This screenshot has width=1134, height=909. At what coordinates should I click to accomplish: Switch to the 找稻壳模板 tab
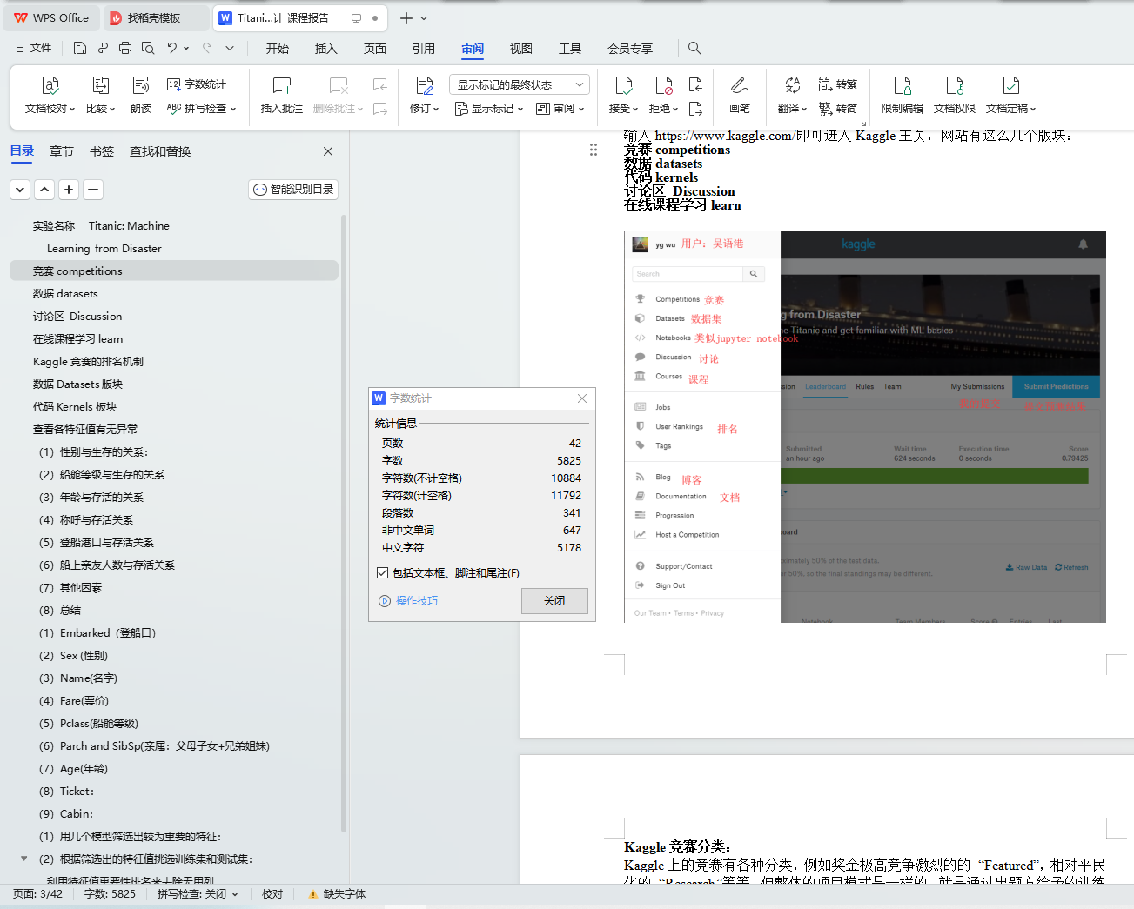point(154,17)
